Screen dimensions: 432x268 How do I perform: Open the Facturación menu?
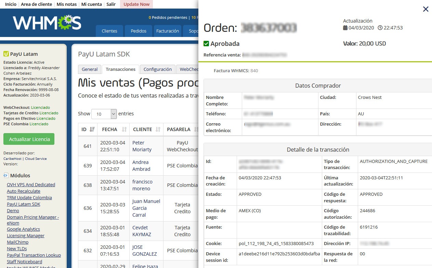[x=168, y=31]
